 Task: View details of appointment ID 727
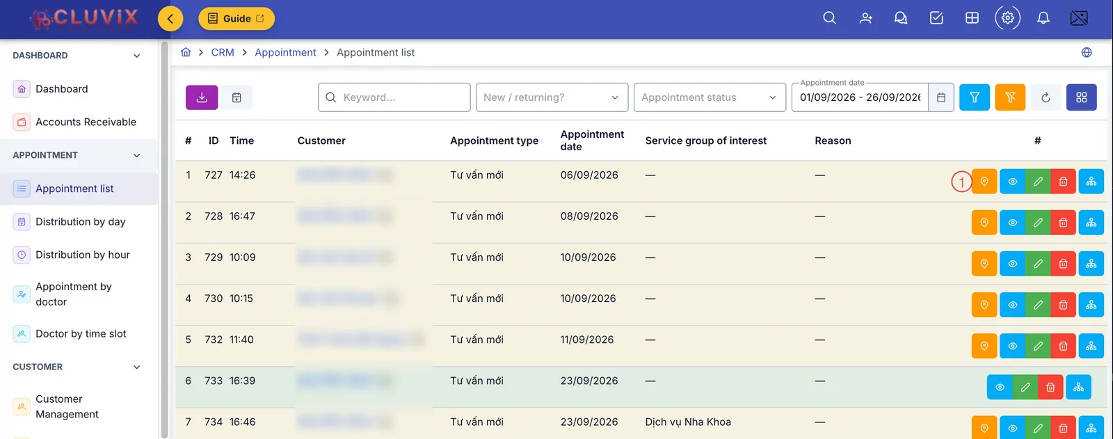point(1013,182)
